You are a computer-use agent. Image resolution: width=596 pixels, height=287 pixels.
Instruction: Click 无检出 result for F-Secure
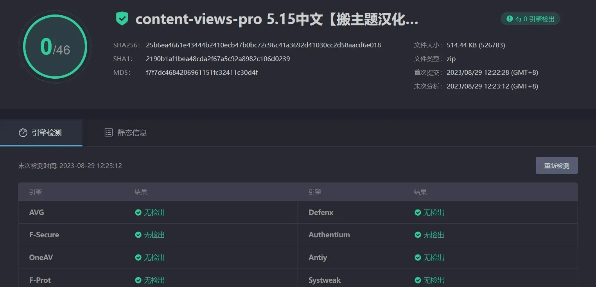point(154,235)
